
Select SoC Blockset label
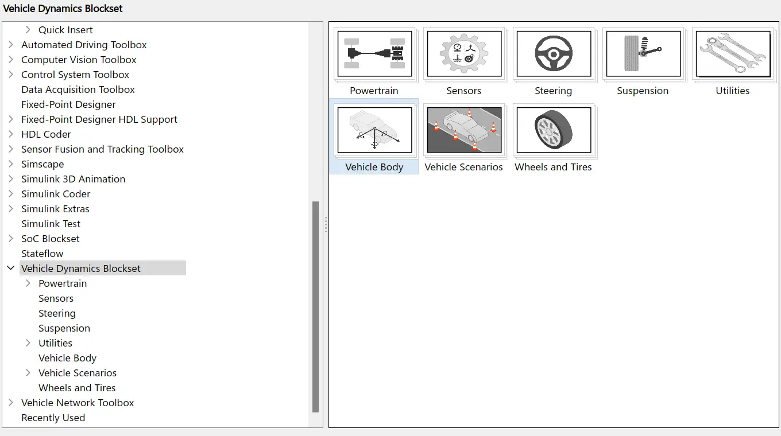[51, 239]
